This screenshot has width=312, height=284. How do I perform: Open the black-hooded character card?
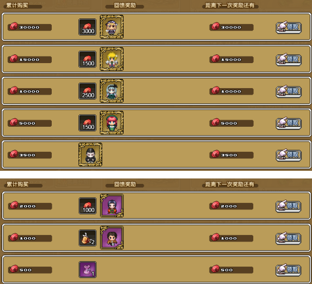coord(90,155)
